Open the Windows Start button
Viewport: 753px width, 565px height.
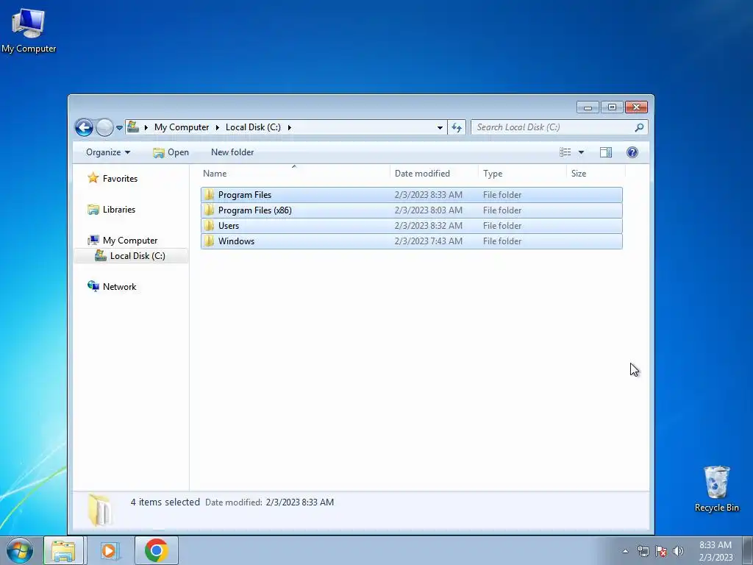[x=20, y=550]
